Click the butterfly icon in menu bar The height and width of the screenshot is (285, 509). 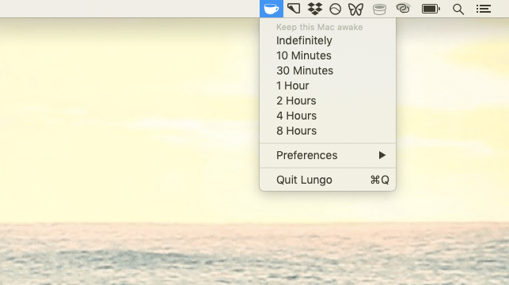click(355, 9)
